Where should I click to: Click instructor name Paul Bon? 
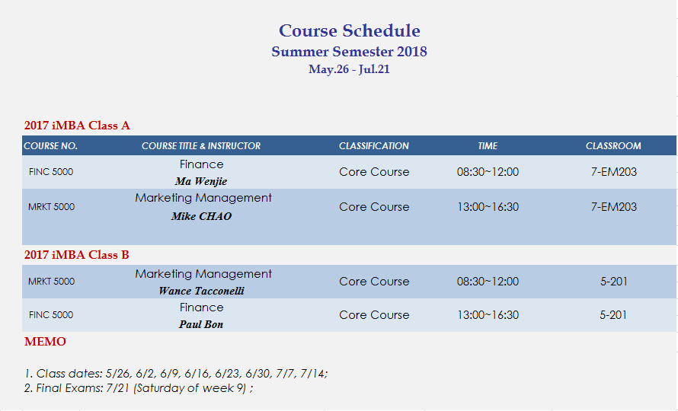[201, 324]
